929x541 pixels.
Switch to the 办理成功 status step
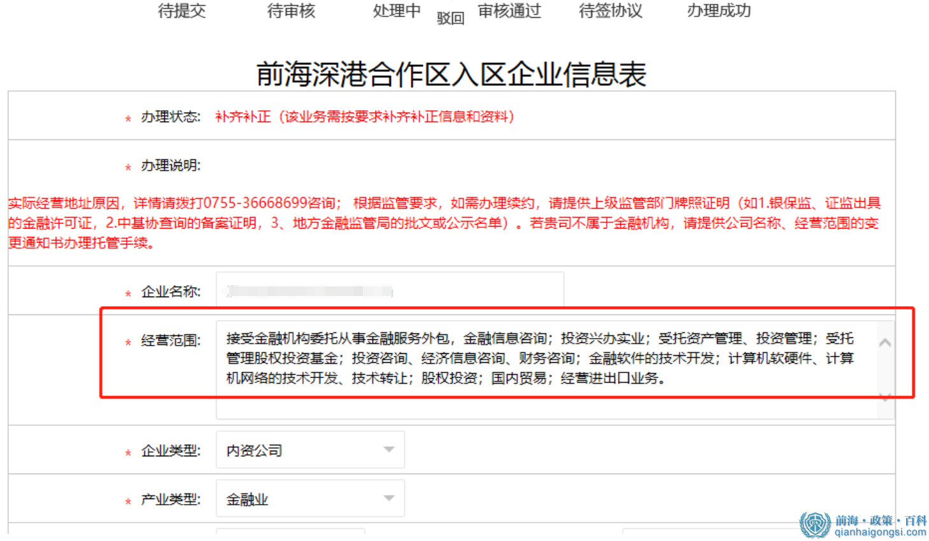(718, 11)
